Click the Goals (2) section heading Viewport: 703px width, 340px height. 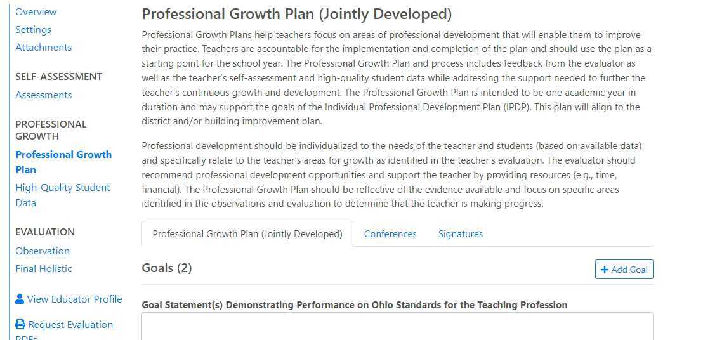coord(166,268)
